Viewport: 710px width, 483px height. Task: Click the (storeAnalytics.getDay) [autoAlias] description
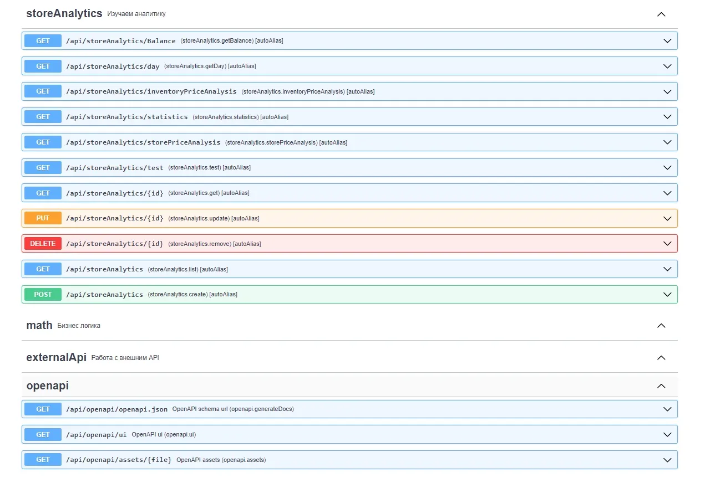pyautogui.click(x=210, y=66)
